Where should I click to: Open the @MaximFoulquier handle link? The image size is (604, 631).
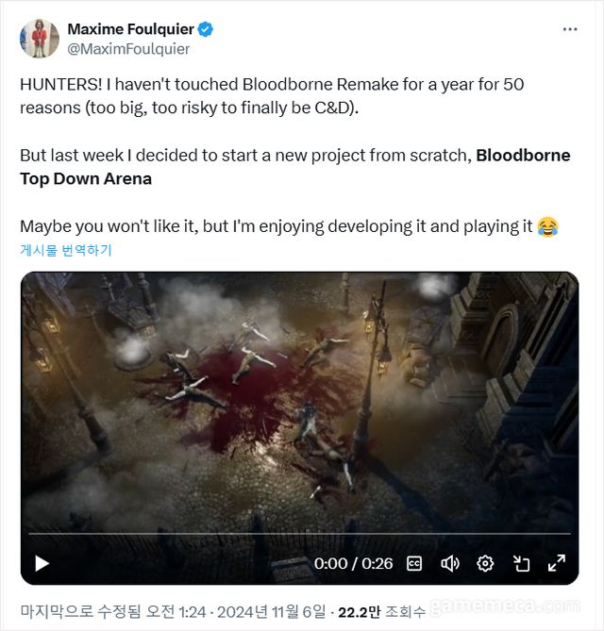128,48
